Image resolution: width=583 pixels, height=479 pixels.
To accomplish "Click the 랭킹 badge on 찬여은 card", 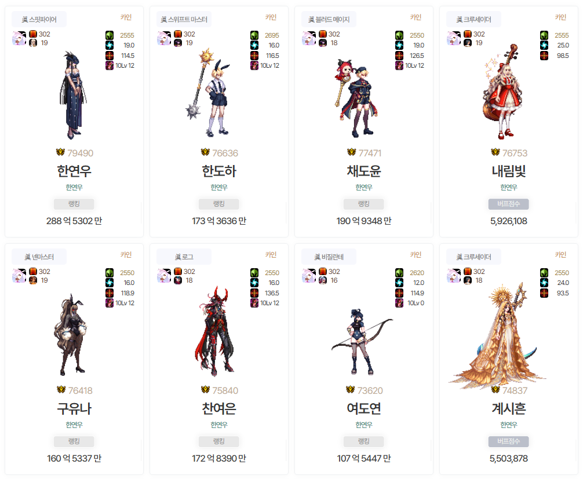I will pyautogui.click(x=219, y=441).
